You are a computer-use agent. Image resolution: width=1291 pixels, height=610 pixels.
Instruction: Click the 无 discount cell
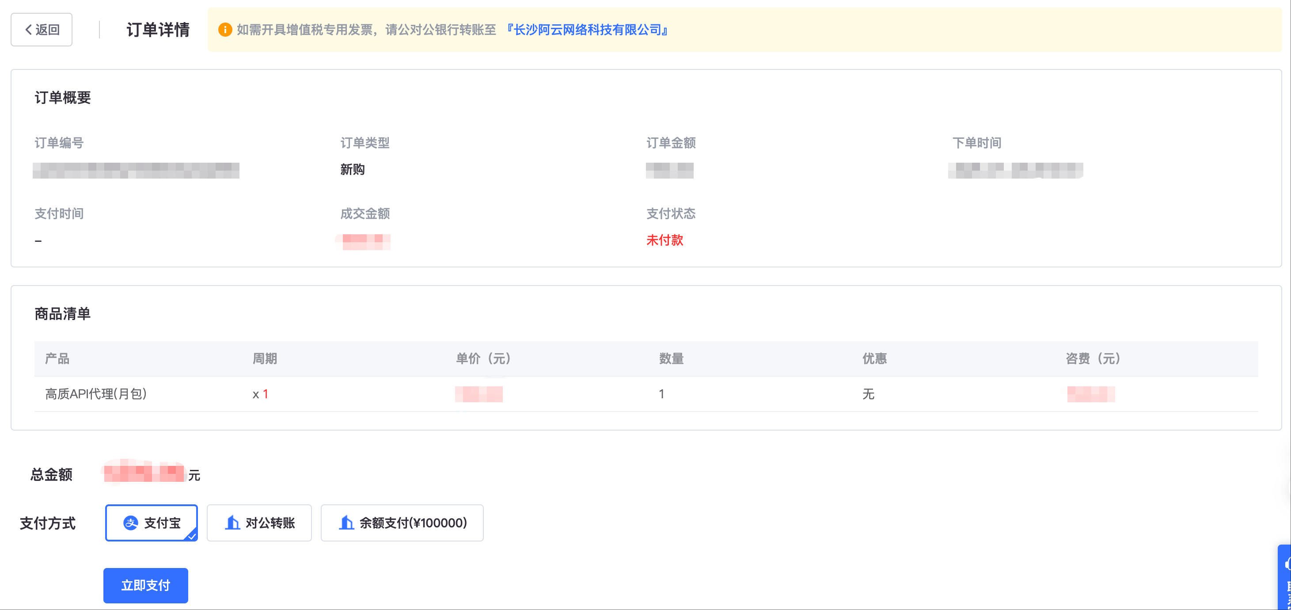868,394
